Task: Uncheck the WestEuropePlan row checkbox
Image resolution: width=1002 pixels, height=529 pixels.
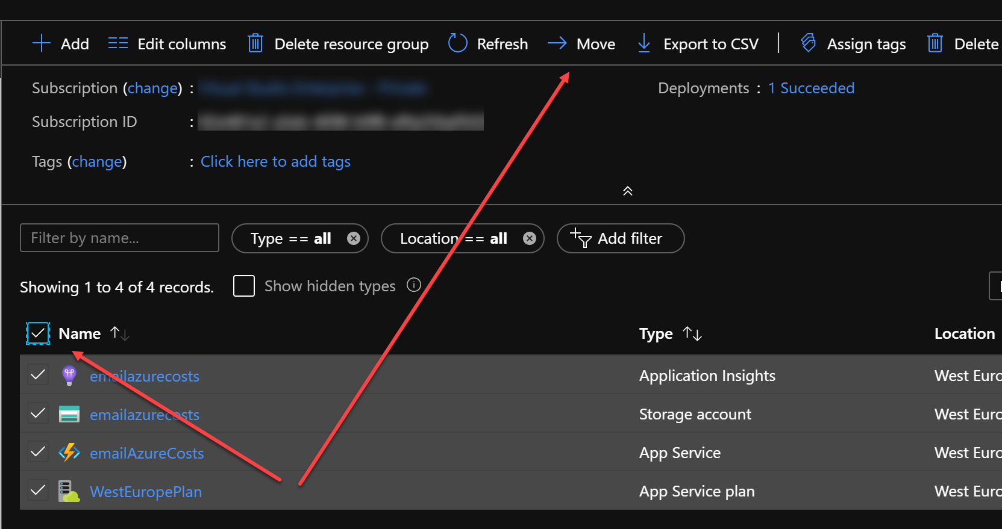Action: [x=38, y=490]
